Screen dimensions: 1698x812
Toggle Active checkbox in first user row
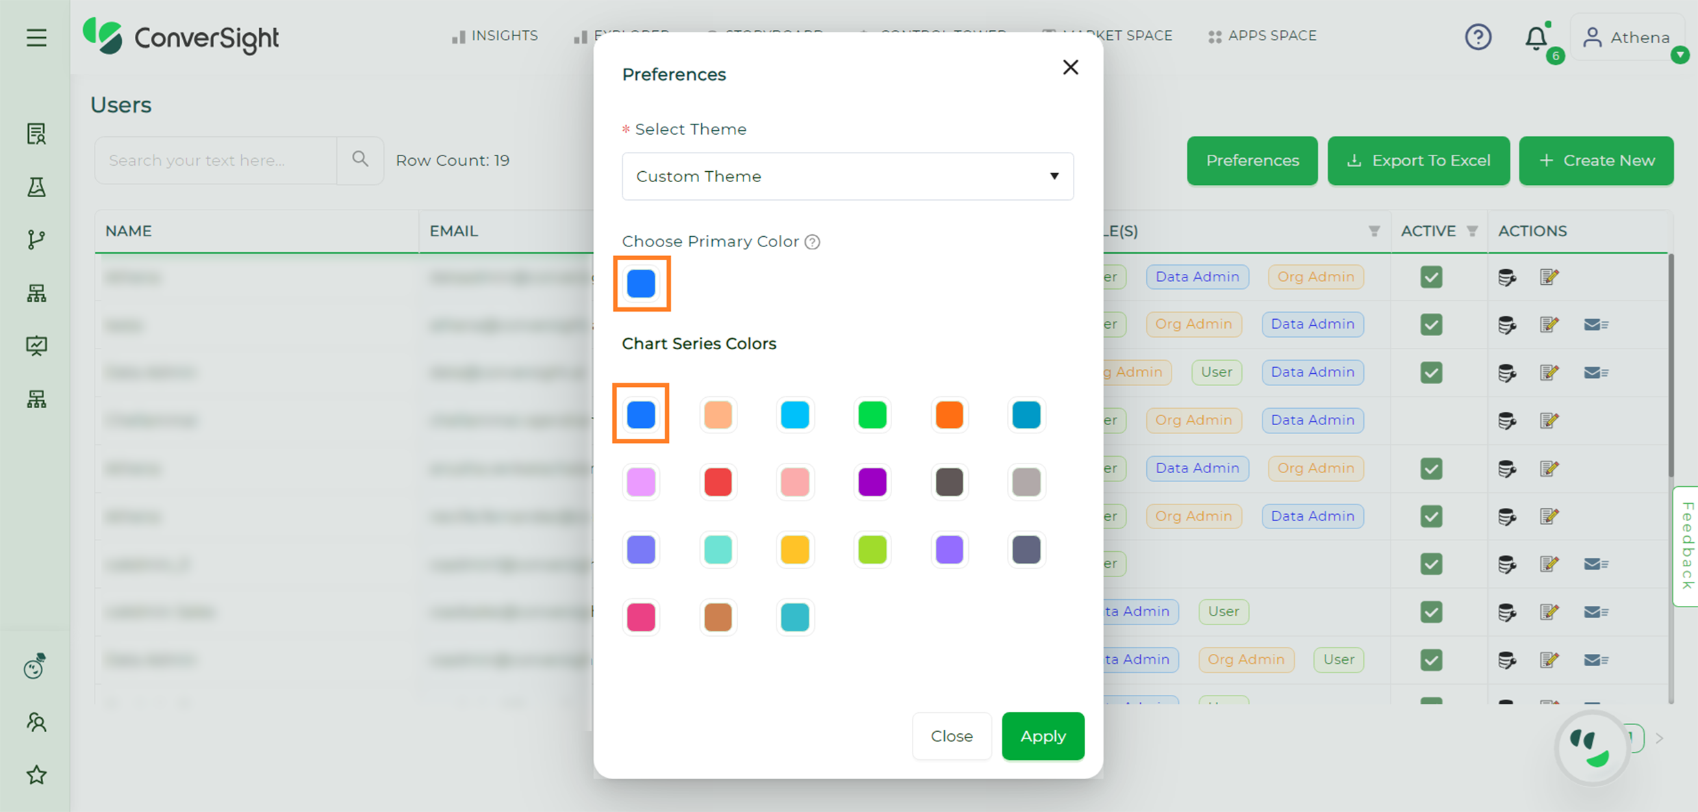pyautogui.click(x=1431, y=277)
